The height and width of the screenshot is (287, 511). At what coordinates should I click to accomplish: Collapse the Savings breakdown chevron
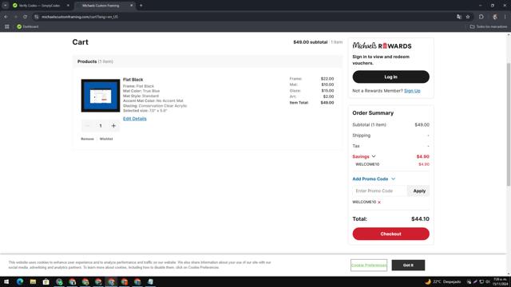coord(374,156)
